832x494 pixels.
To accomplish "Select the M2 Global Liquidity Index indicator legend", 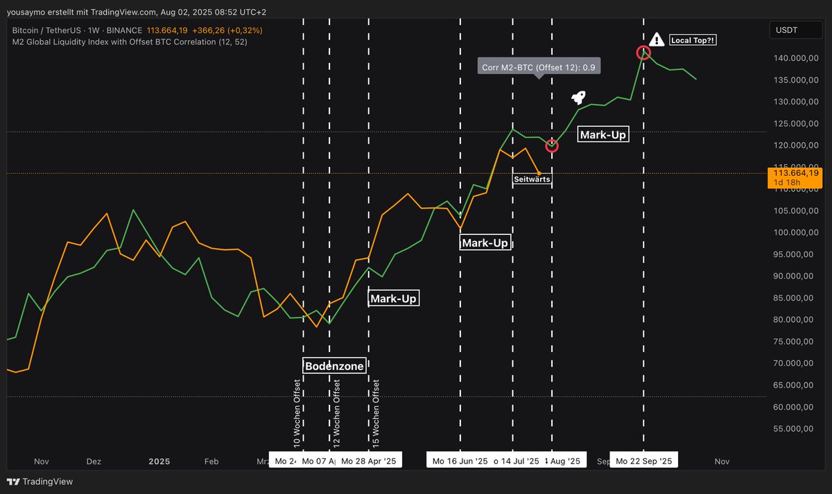I will 130,42.
